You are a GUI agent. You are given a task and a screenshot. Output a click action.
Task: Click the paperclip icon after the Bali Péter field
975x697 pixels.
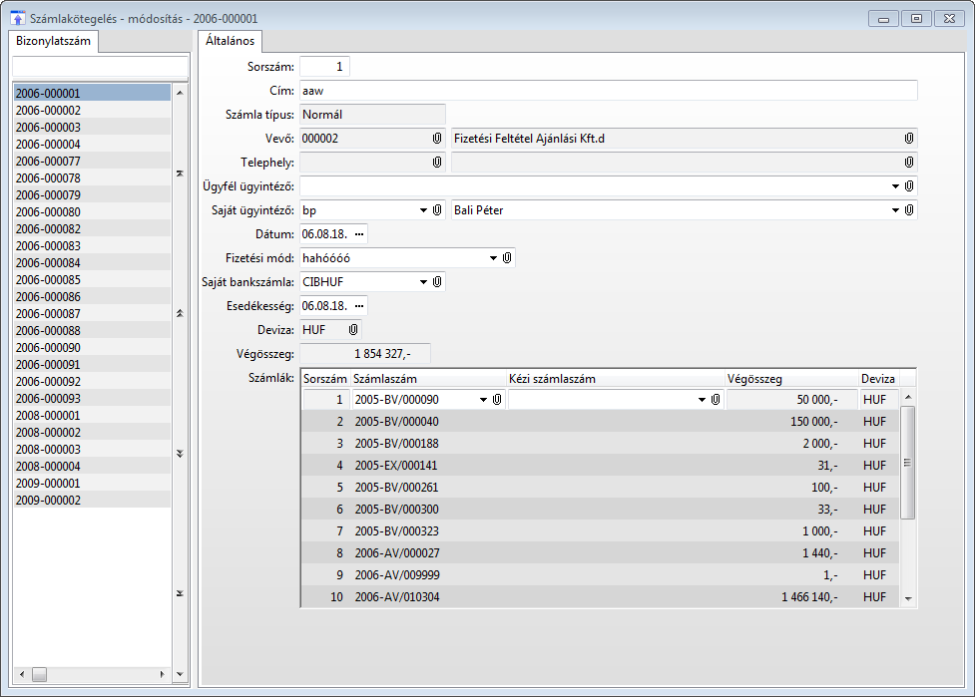click(x=909, y=210)
